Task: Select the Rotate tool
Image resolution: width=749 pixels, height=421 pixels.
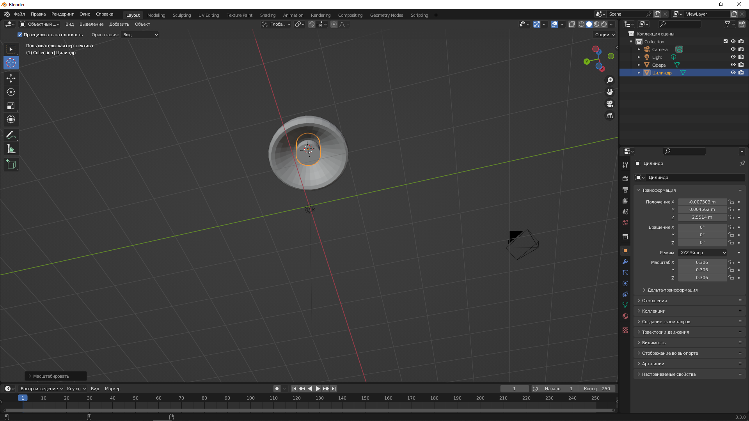Action: click(11, 92)
